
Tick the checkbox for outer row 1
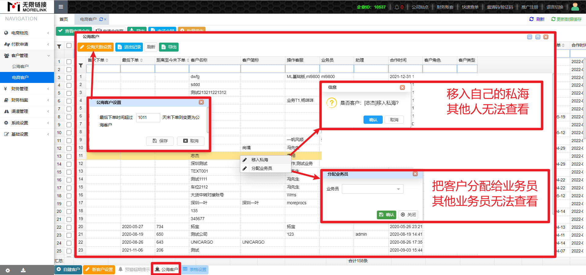69,62
